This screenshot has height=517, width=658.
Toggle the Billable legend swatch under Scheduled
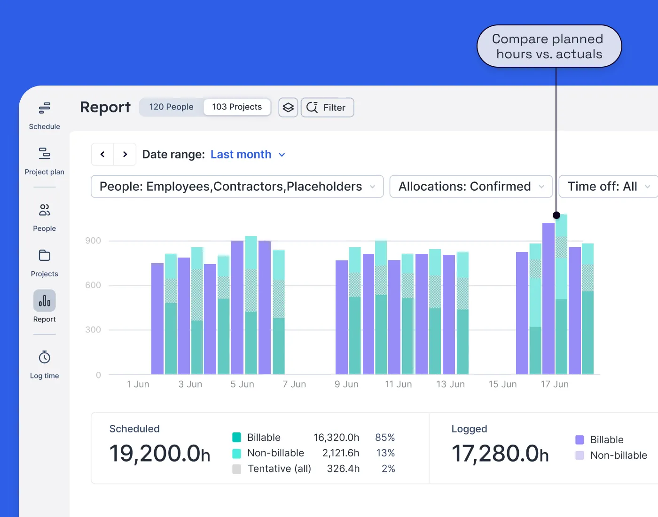pyautogui.click(x=236, y=437)
